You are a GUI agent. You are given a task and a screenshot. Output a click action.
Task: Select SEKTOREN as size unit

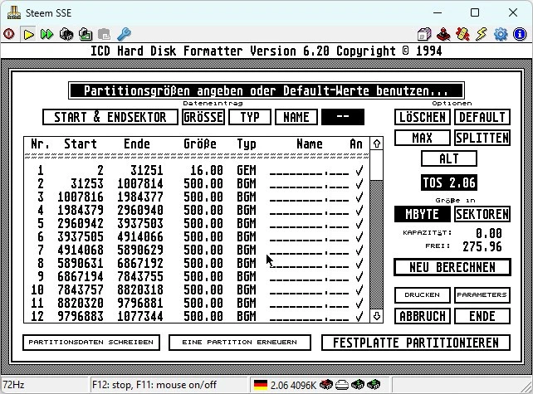pyautogui.click(x=482, y=214)
